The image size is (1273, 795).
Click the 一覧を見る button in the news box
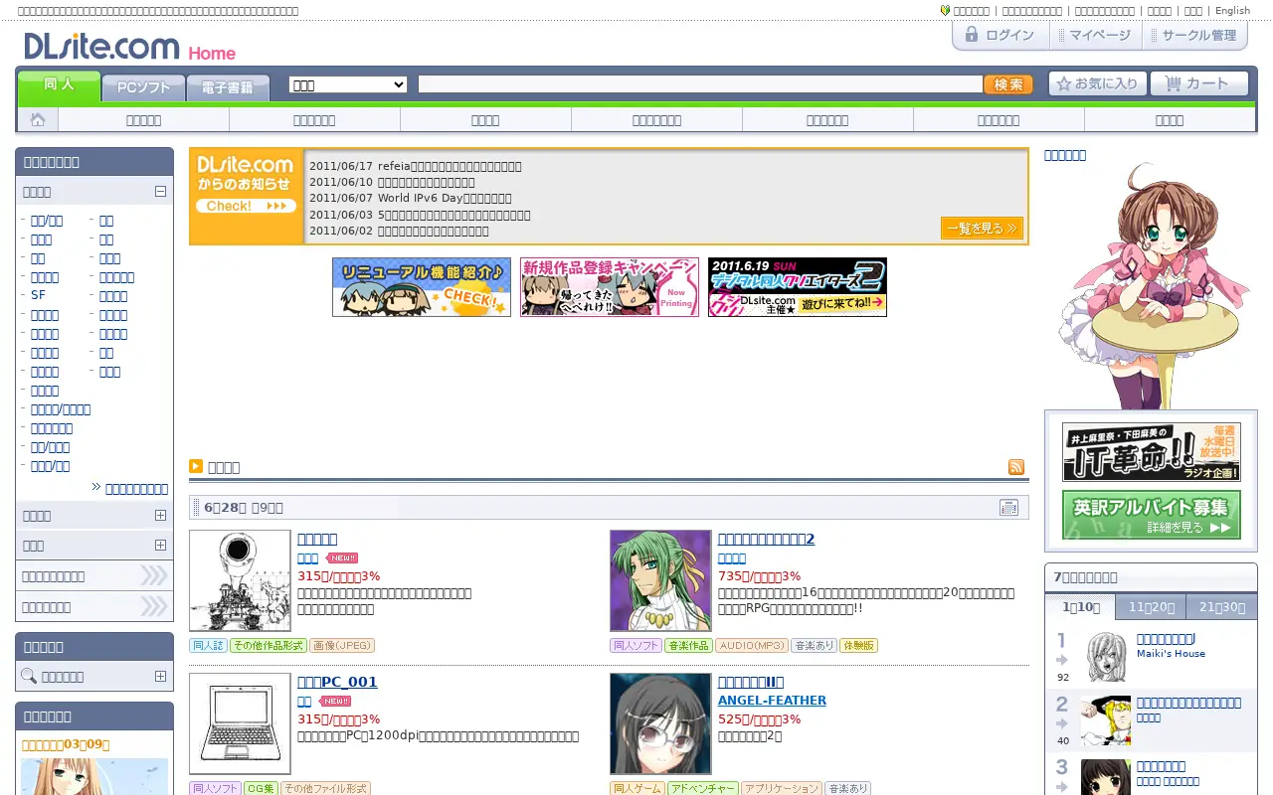click(x=982, y=229)
